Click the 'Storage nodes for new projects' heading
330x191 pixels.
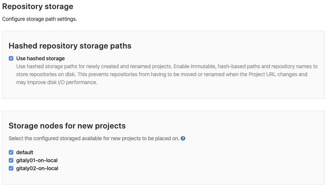point(67,126)
